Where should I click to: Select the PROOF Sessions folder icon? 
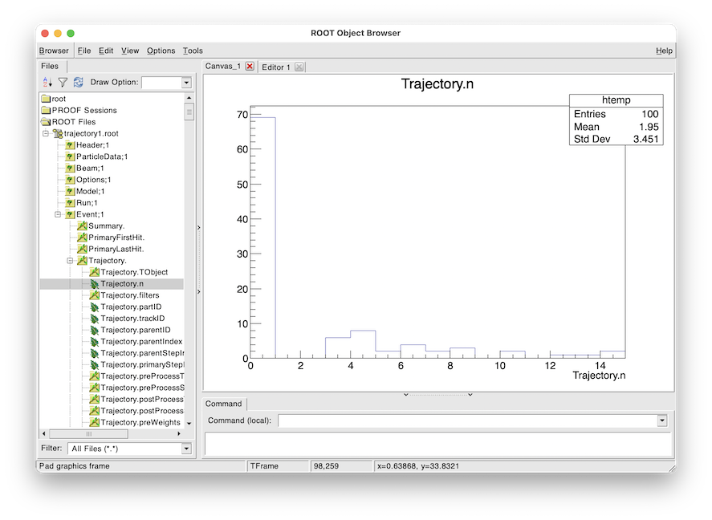[x=46, y=110]
